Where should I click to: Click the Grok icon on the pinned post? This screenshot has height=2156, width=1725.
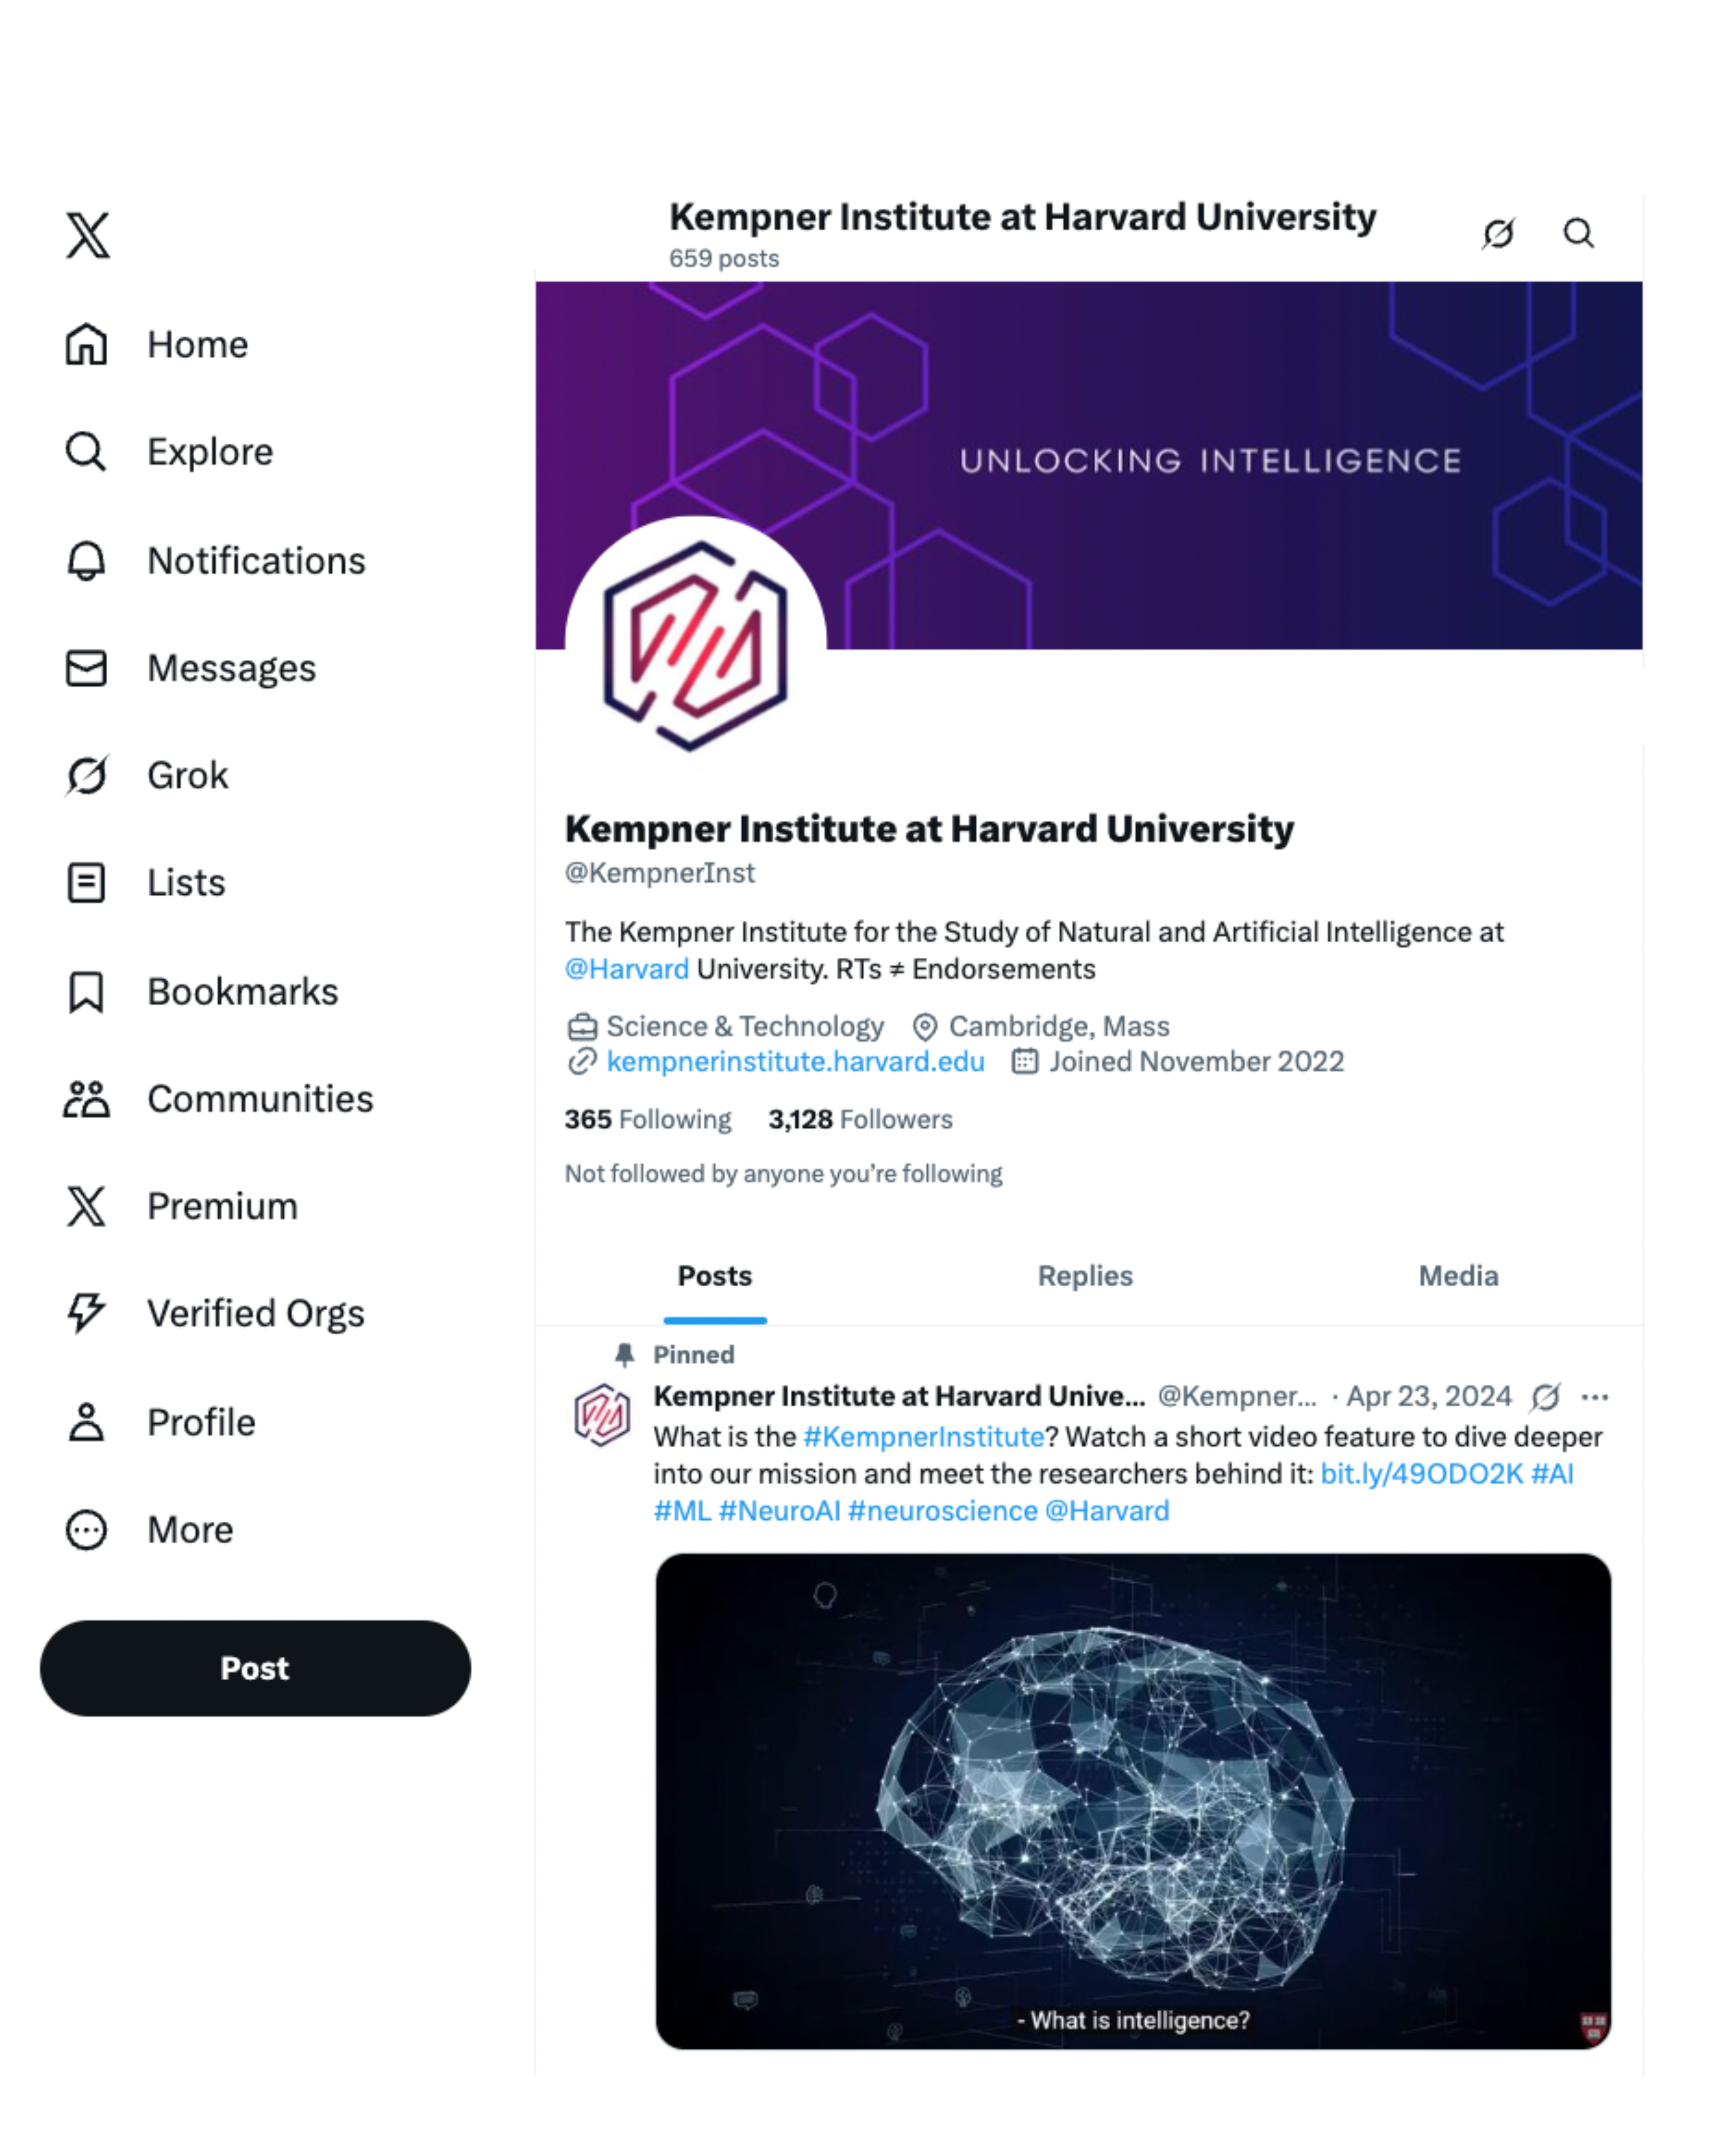tap(1545, 1396)
